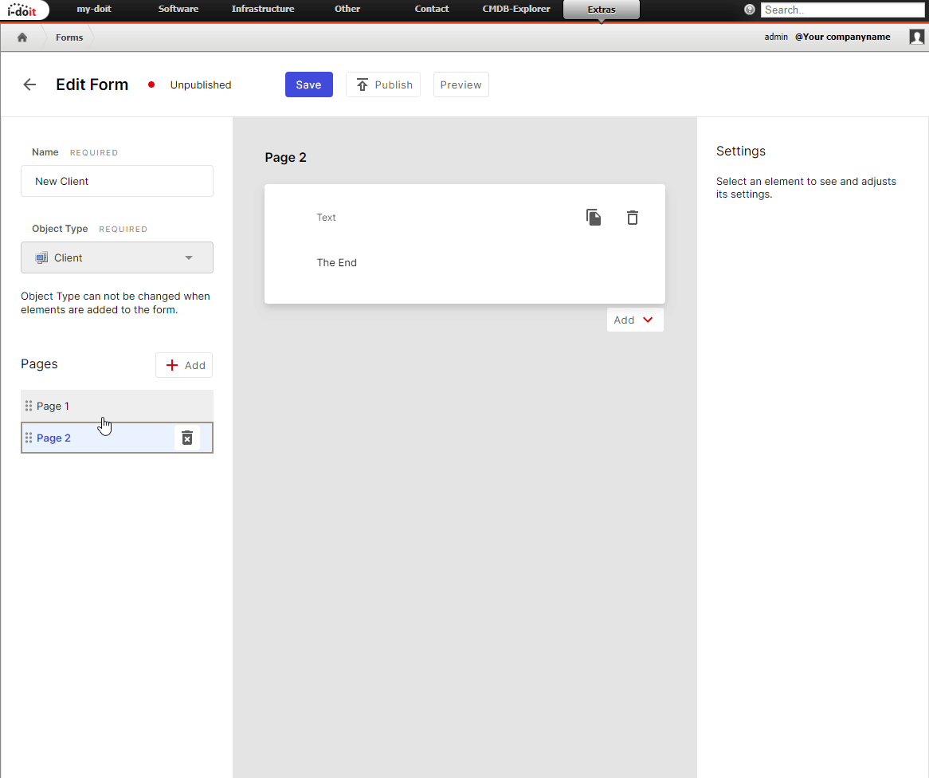The height and width of the screenshot is (778, 929).
Task: Open the my-doit menu
Action: pos(94,9)
